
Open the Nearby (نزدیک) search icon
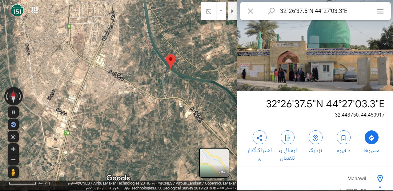pos(315,137)
